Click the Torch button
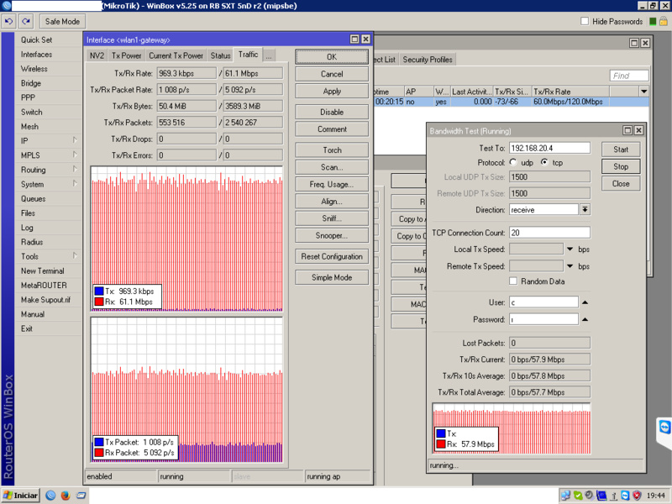Image resolution: width=672 pixels, height=504 pixels. tap(332, 150)
